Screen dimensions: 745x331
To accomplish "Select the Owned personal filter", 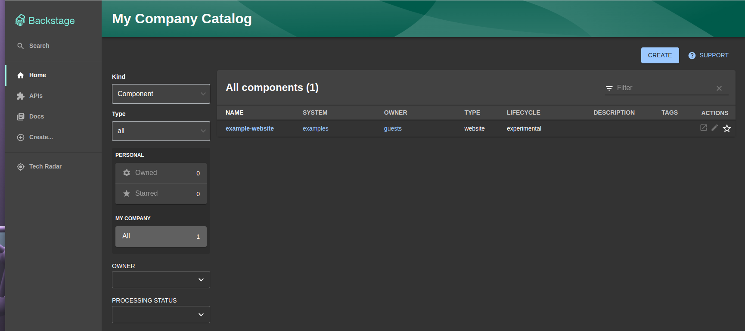I will [161, 173].
